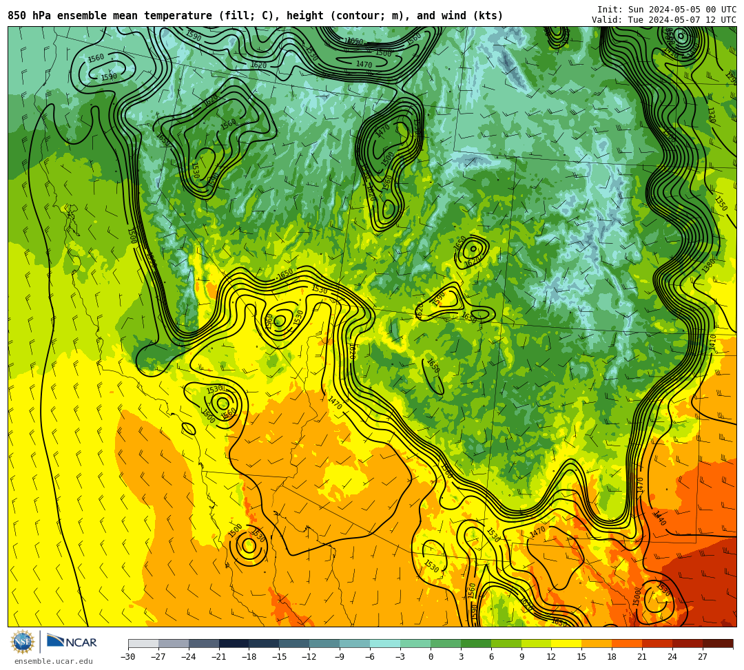The image size is (744, 670).
Task: Pick the lime 9 to 12 colorbar swatch
Action: (537, 643)
